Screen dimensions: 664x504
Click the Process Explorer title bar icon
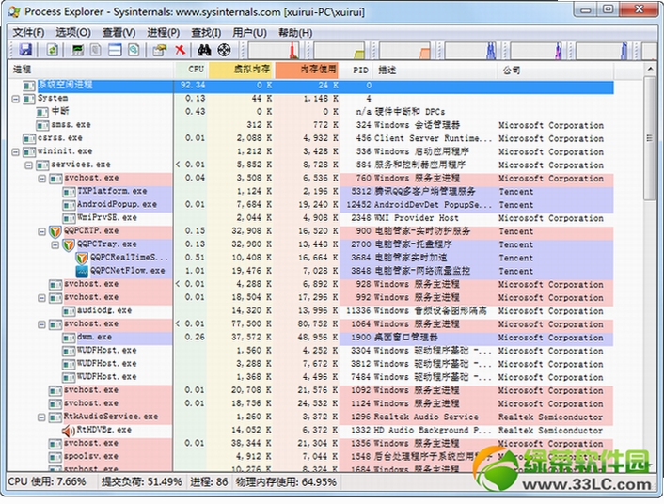[x=14, y=11]
